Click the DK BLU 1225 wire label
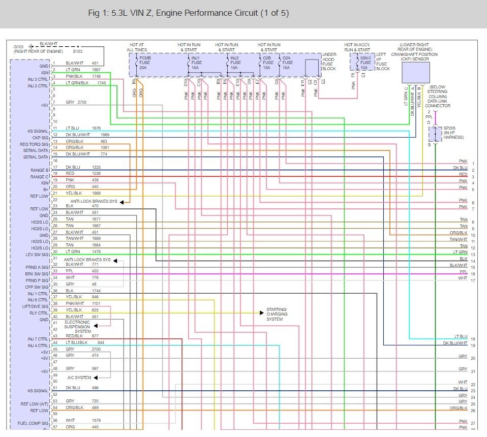This screenshot has height=437, width=487. [x=83, y=167]
